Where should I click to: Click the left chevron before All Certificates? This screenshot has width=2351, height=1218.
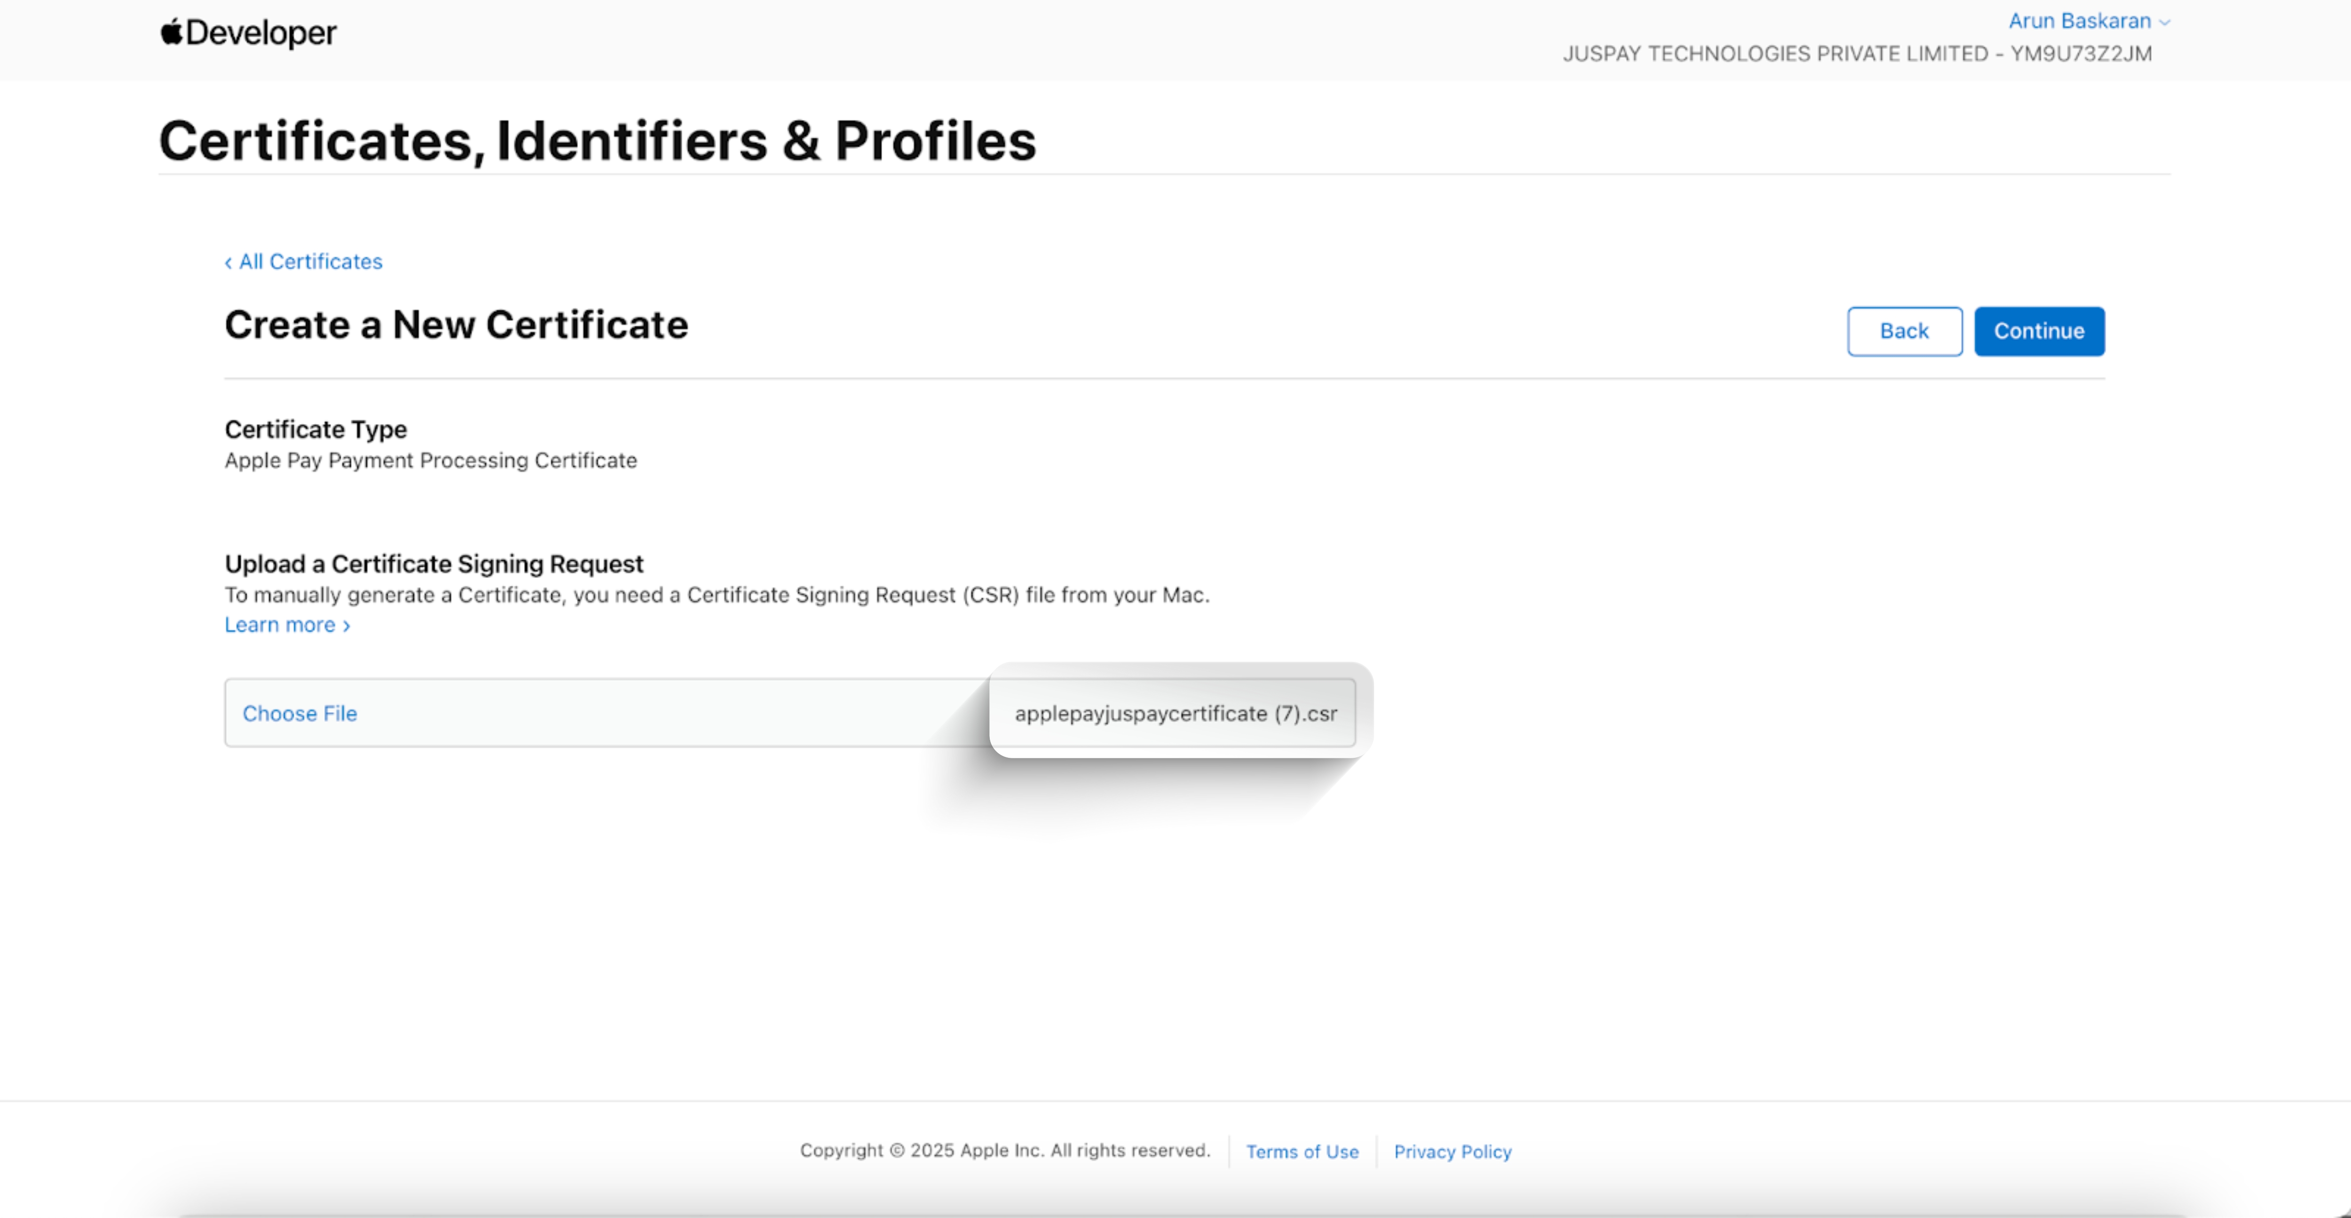228,263
